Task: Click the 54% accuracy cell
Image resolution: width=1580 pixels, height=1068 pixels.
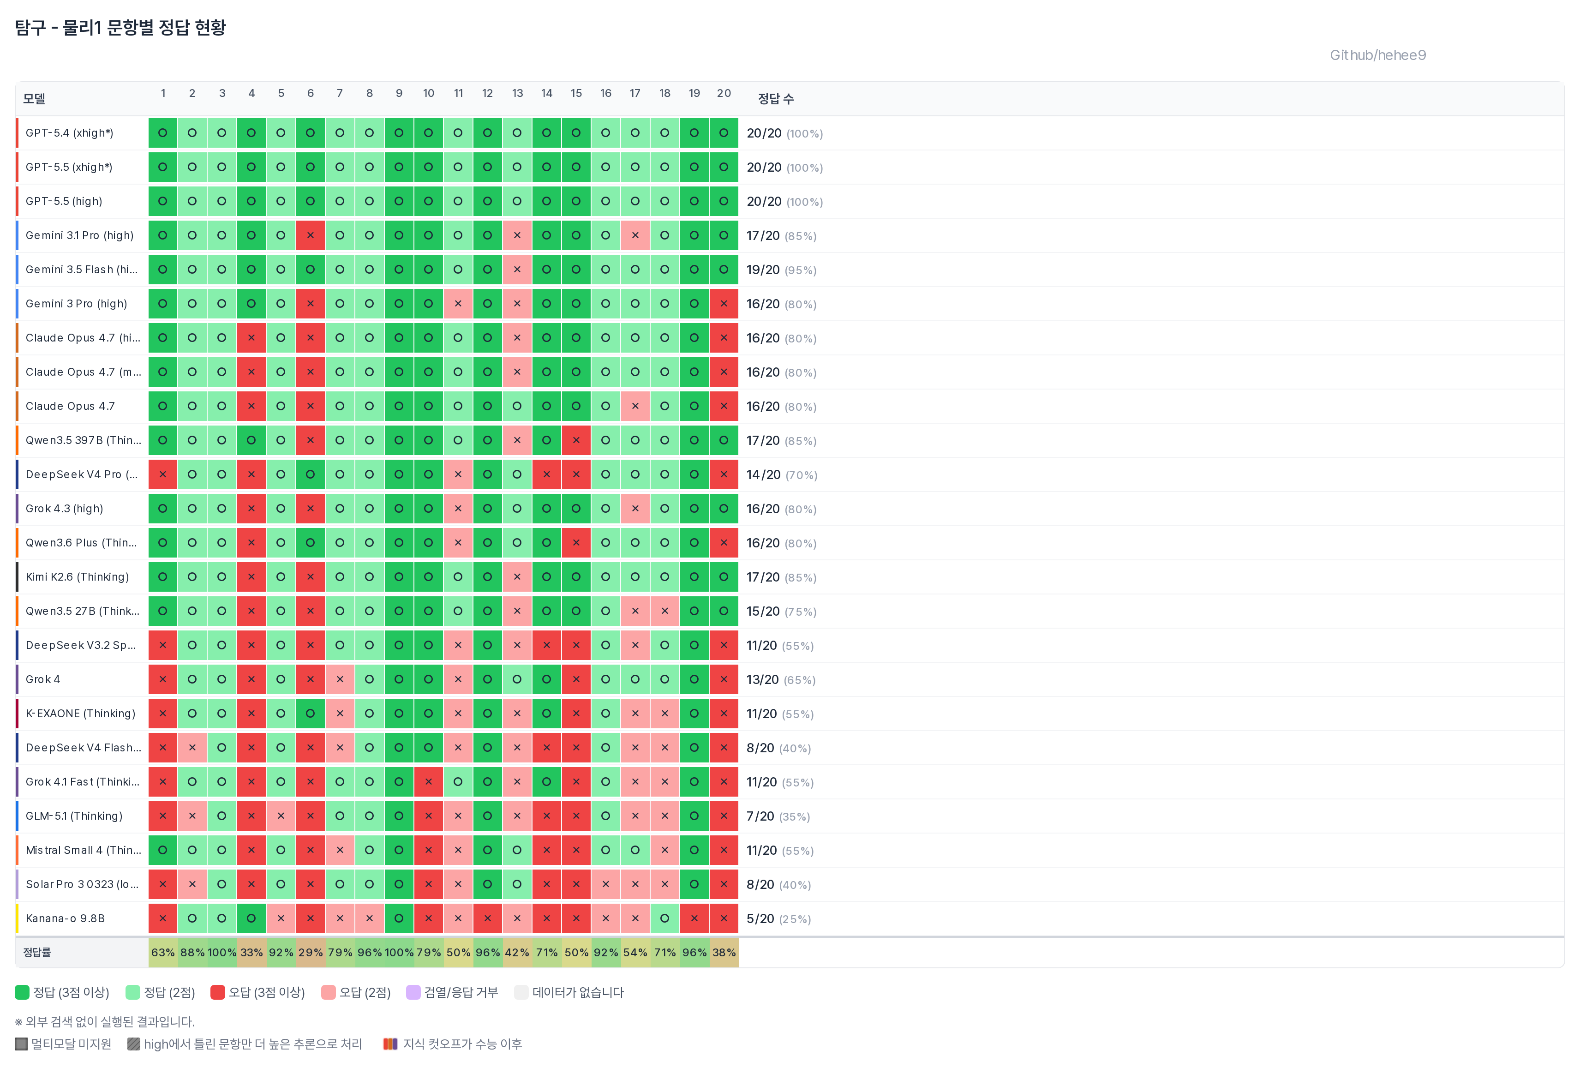Action: [x=635, y=953]
